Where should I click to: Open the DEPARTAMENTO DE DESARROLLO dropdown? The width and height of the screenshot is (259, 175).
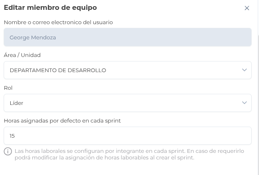click(123, 70)
